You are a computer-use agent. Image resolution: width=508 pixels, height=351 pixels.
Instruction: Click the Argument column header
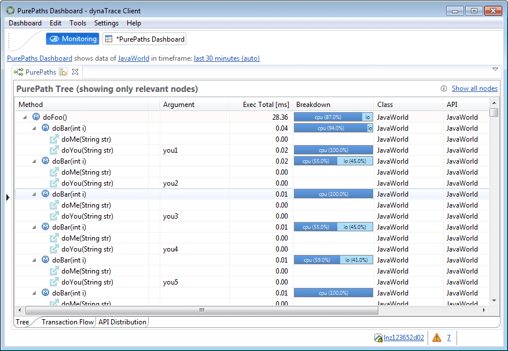click(x=194, y=105)
